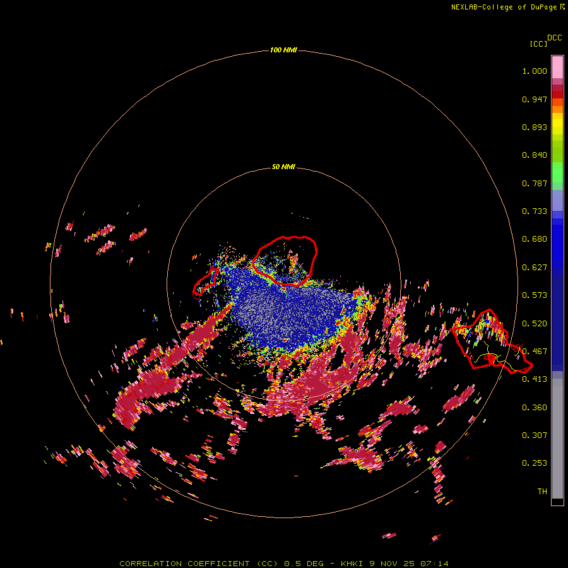Click the 0.787 color scale value
568x568 pixels.
coord(535,183)
